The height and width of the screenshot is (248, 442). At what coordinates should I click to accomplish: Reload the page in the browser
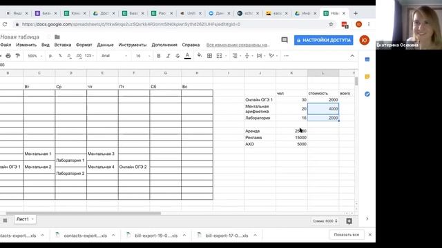tap(5, 25)
